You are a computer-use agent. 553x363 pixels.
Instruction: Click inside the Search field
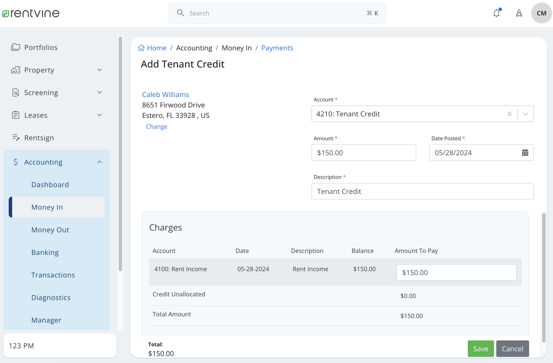[276, 13]
